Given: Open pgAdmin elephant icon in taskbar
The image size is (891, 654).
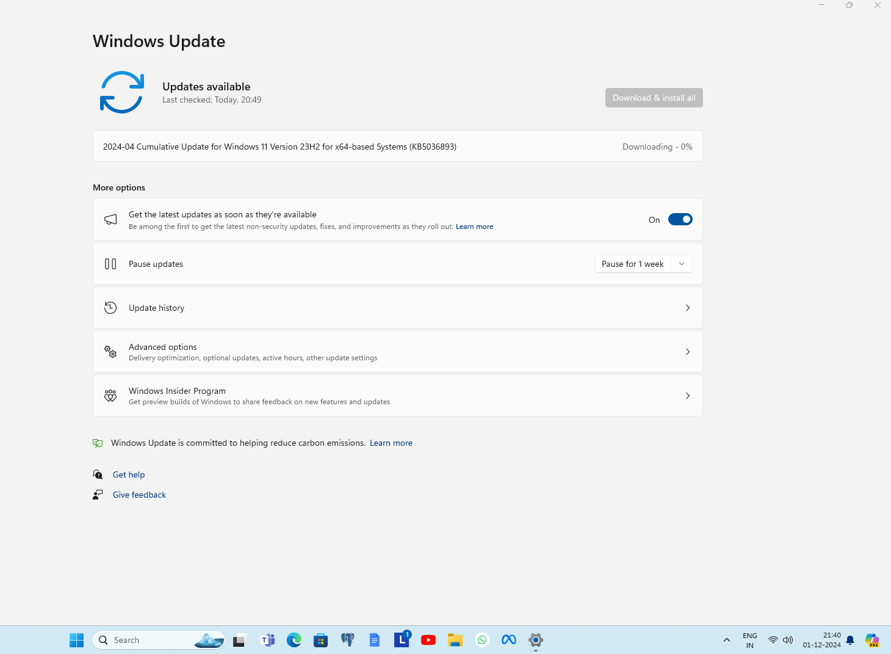Looking at the screenshot, I should click(348, 640).
